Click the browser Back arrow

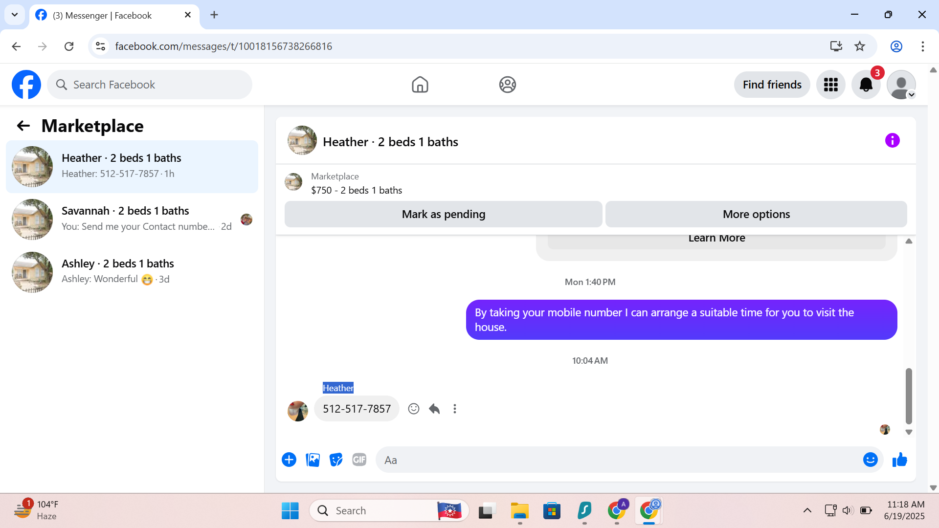click(16, 46)
